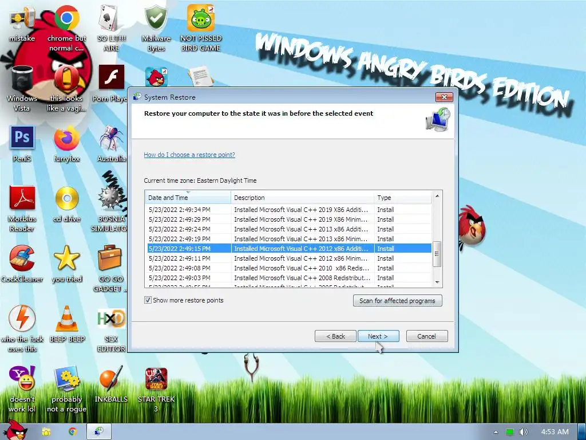
Task: Open the explorer folder taskbar icon
Action: click(46, 431)
